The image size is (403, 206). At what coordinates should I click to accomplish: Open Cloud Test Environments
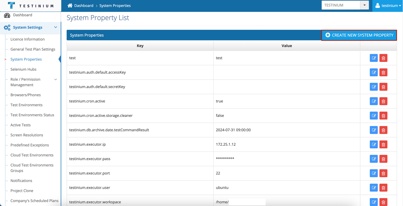32,155
